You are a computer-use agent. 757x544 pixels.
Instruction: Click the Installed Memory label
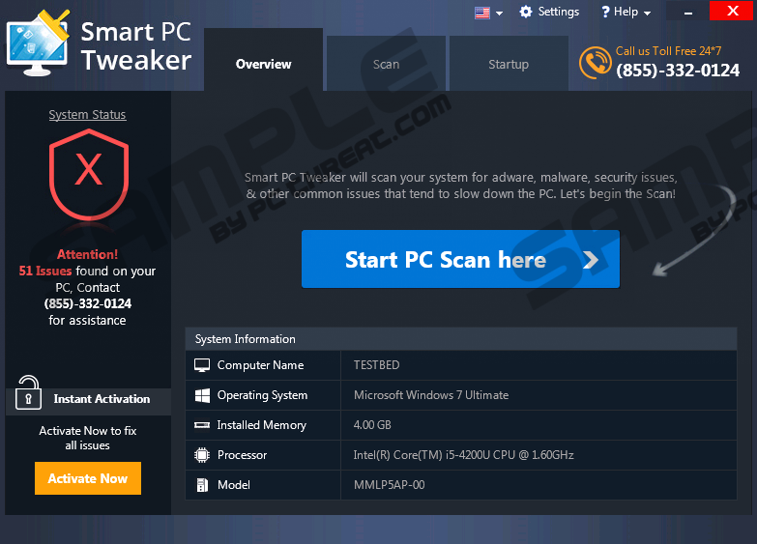point(262,425)
